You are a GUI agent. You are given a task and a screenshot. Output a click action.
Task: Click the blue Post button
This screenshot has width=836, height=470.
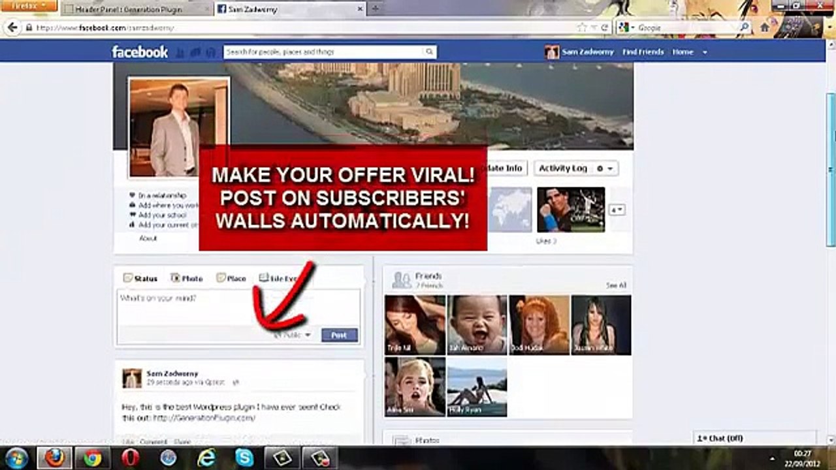pos(340,335)
